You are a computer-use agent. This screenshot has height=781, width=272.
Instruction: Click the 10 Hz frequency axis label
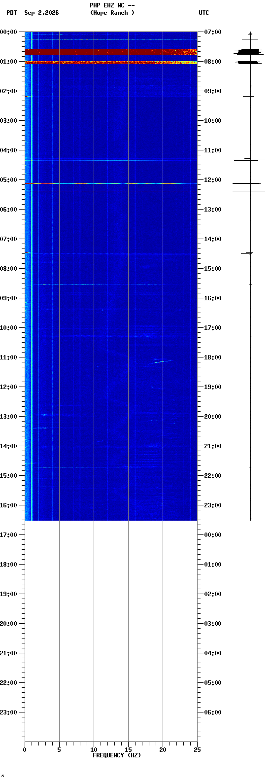tap(94, 750)
